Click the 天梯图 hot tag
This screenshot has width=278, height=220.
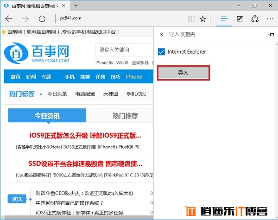click(111, 94)
